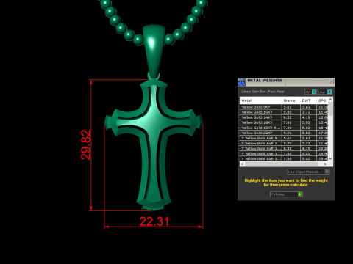353x264 pixels.
Task: Select the cross pendant model
Action: 154,145
